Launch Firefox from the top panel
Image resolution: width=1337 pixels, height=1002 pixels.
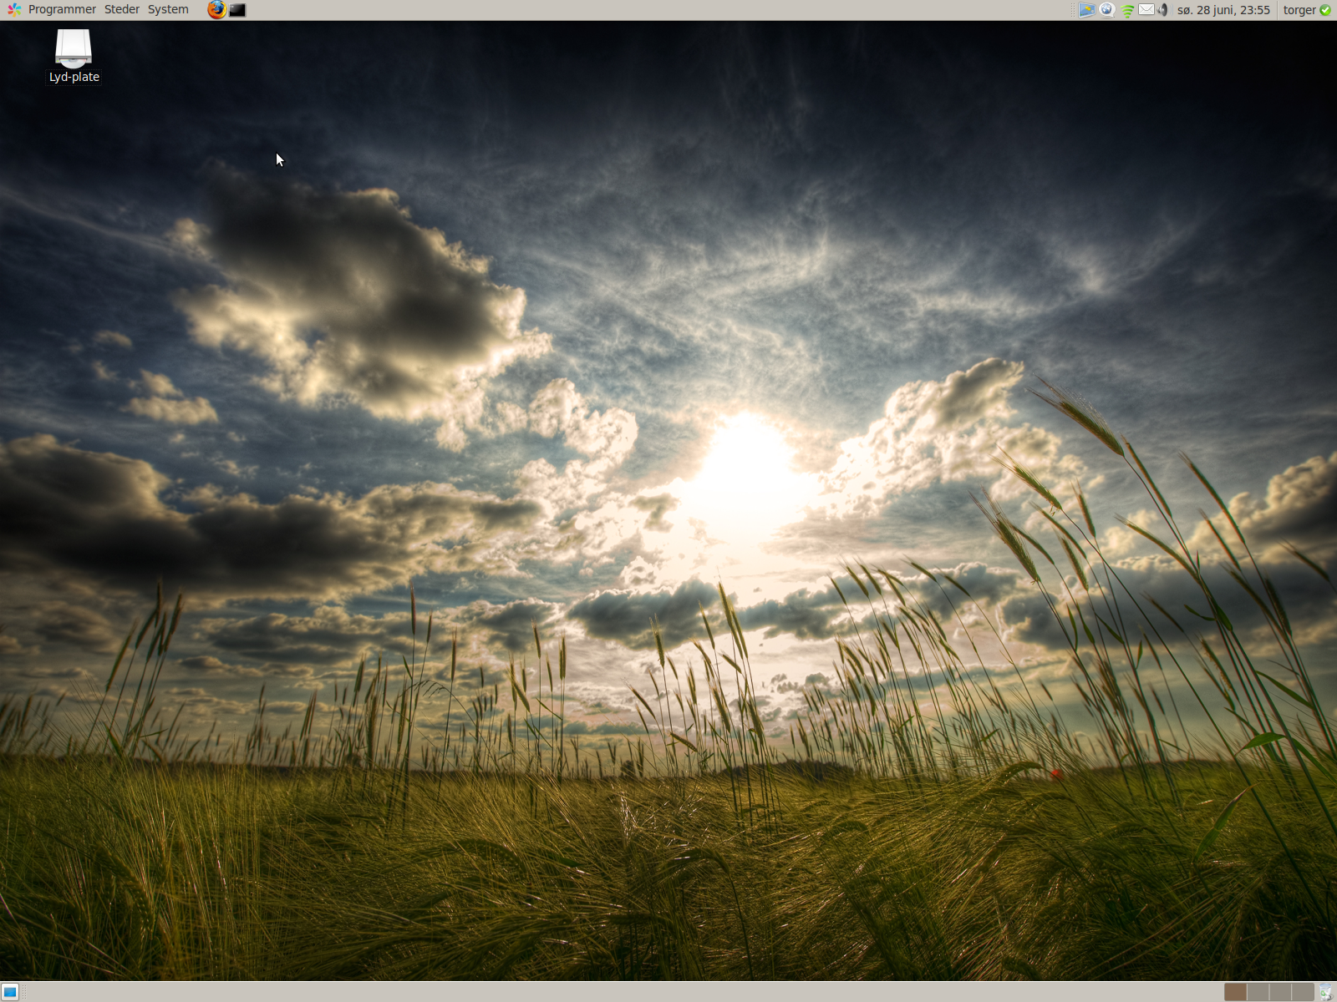(216, 10)
